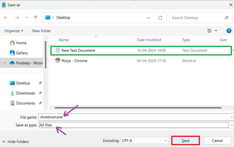Expand the Pradeep OneDrive tree node

click(x=5, y=63)
